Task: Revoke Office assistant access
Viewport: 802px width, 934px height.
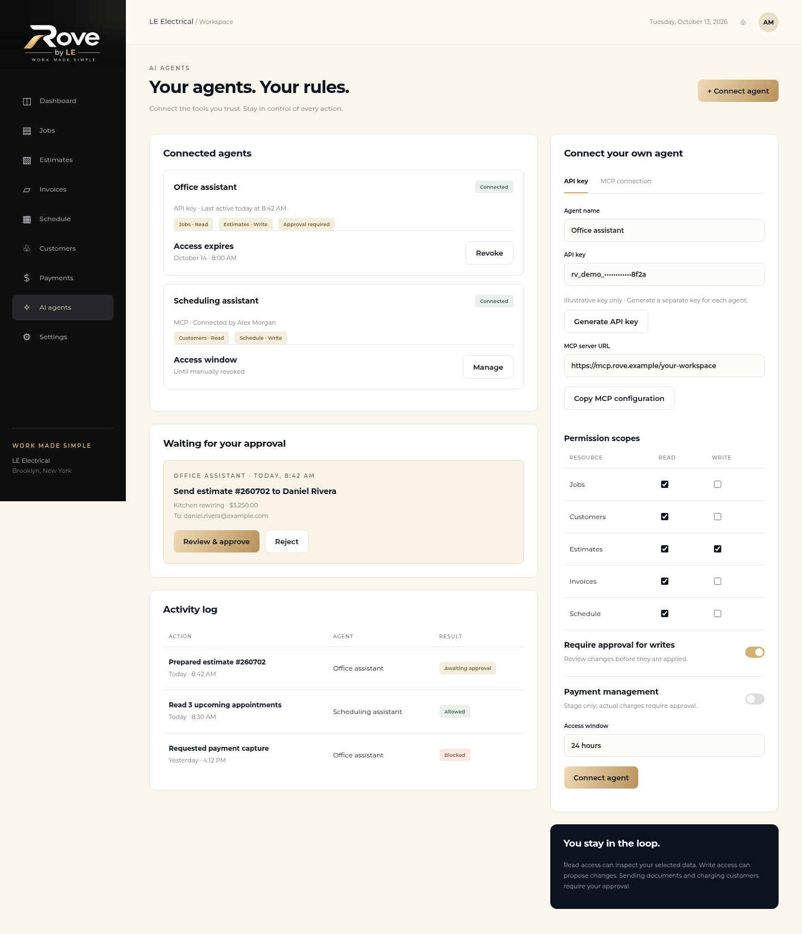Action: [489, 253]
